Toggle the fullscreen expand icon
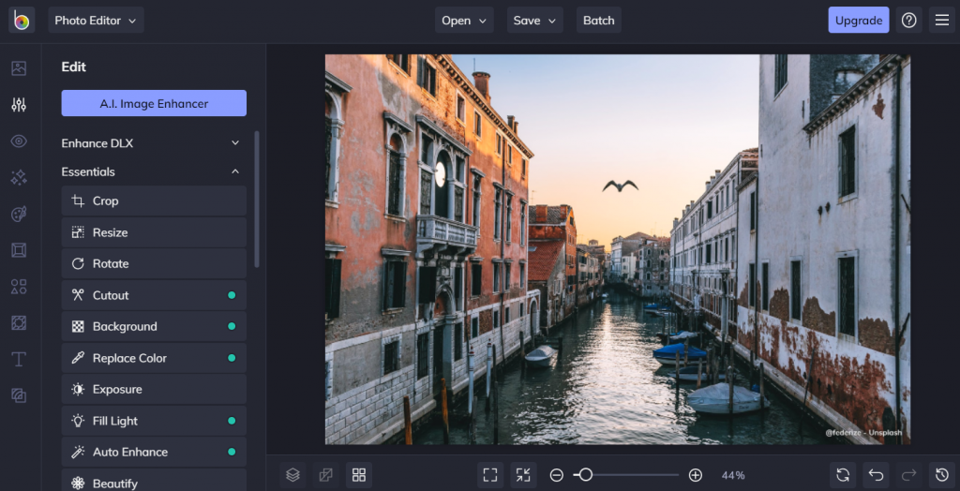This screenshot has height=491, width=960. point(490,475)
